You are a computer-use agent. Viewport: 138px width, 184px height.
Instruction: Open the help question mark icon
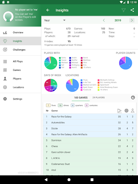pos(133,97)
